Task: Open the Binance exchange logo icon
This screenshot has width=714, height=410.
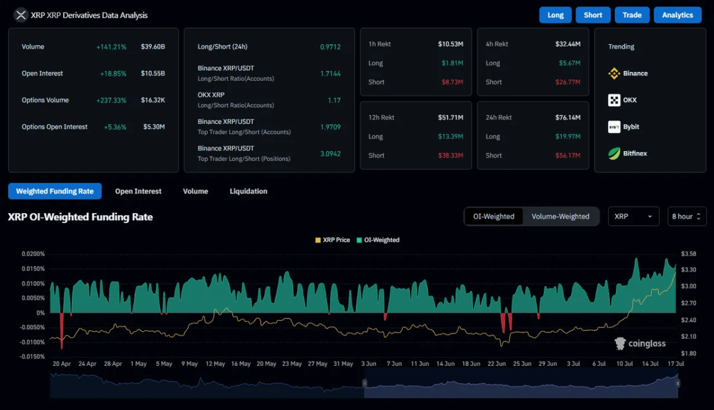Action: pyautogui.click(x=614, y=73)
